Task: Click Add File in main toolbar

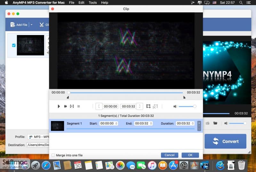Action: (x=19, y=25)
